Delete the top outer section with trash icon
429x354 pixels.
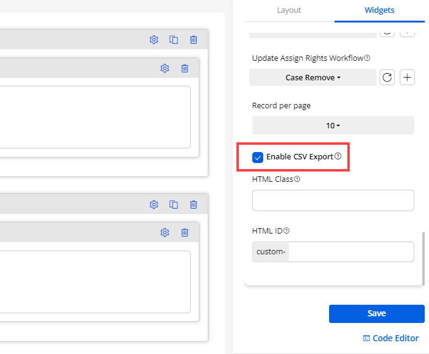click(x=194, y=40)
